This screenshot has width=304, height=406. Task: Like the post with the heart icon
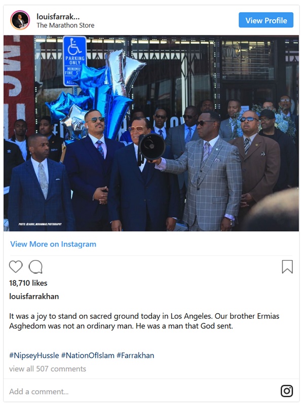pos(16,267)
